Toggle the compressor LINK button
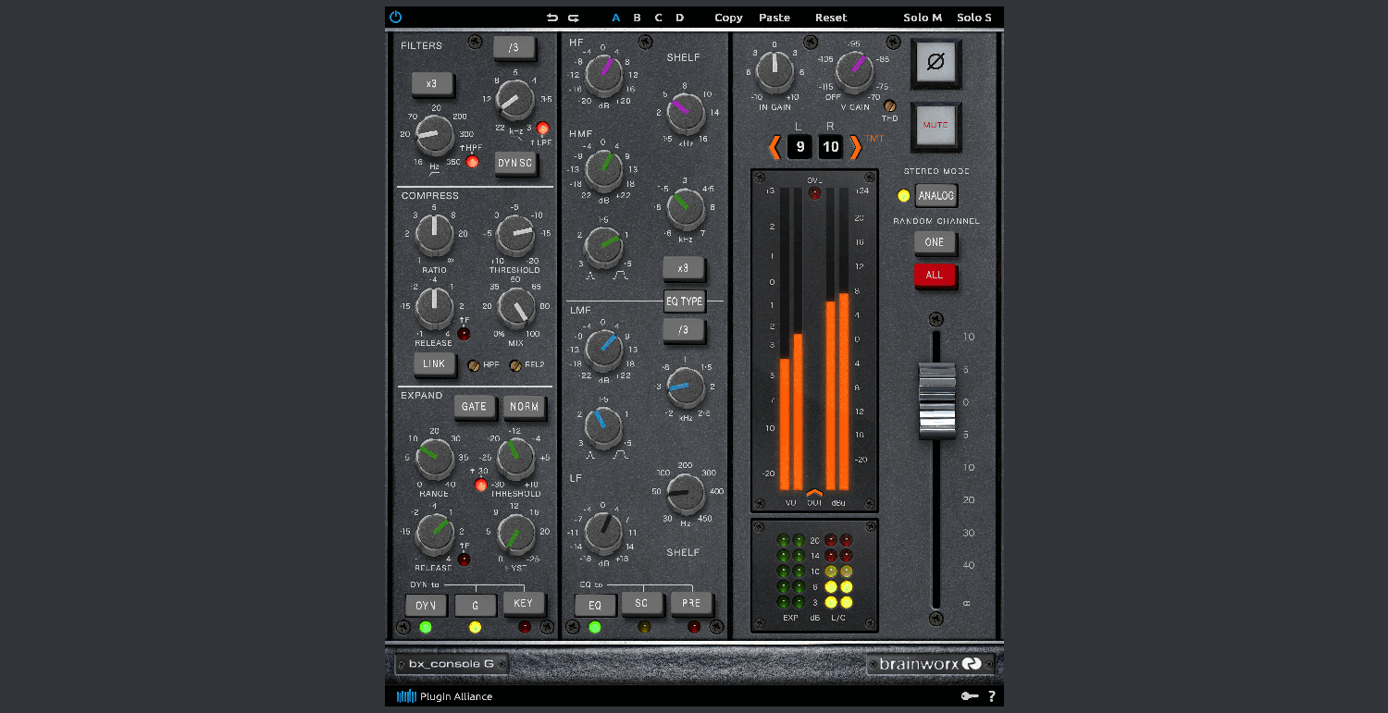Viewport: 1388px width, 713px height. coord(434,364)
